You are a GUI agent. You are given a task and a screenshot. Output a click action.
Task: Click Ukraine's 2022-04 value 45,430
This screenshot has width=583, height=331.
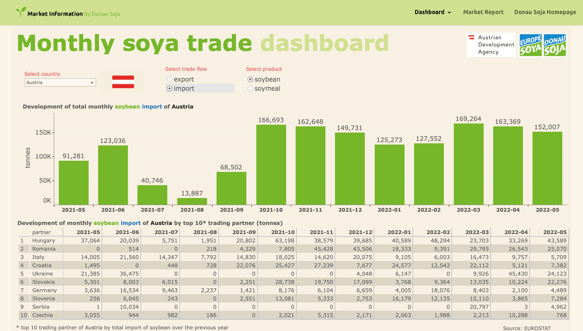pyautogui.click(x=518, y=274)
